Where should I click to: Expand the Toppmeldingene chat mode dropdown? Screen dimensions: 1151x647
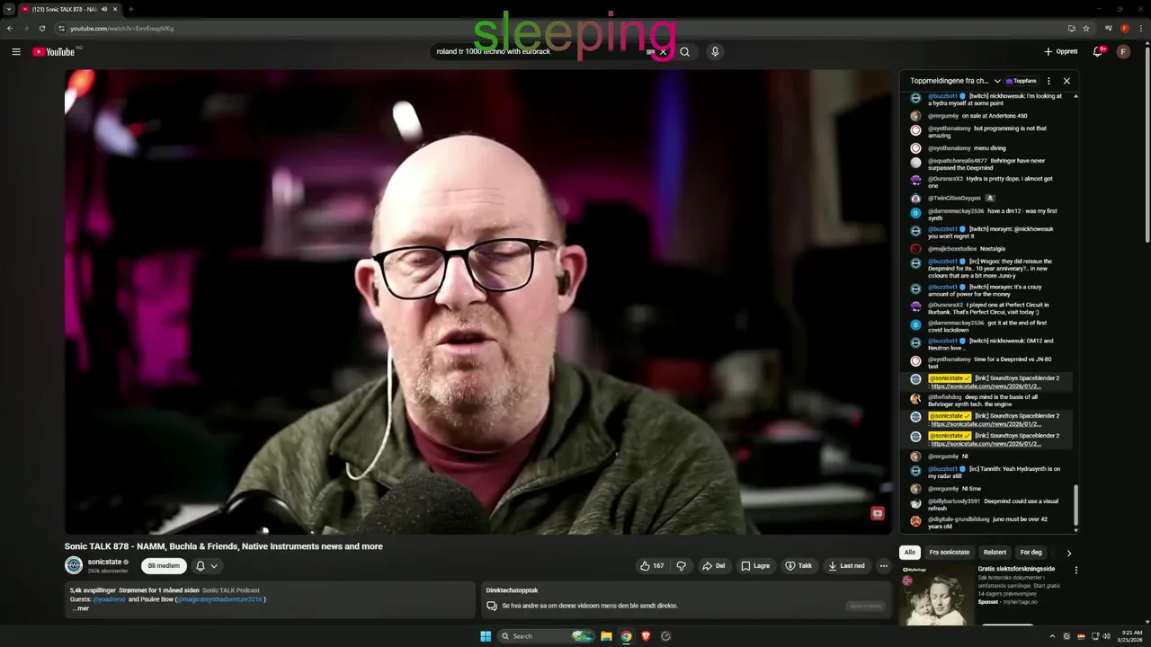(997, 81)
